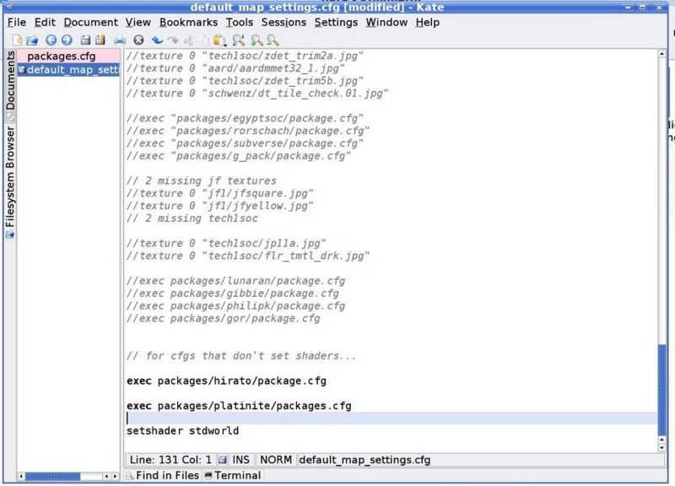Click the Undo arrow icon
Screen dimensions: 675x486
[x=157, y=40]
